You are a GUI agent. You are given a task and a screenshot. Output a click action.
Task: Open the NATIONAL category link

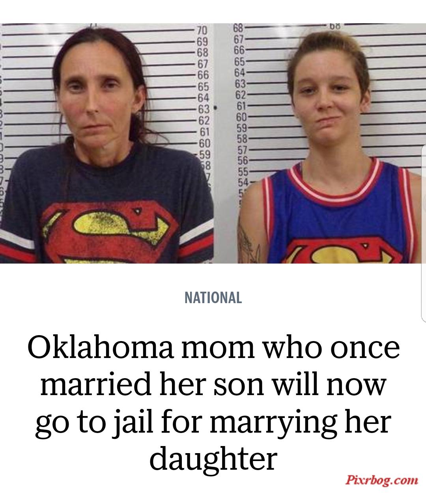click(213, 298)
